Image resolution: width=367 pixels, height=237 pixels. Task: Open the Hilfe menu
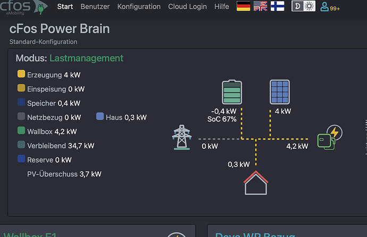click(x=222, y=6)
